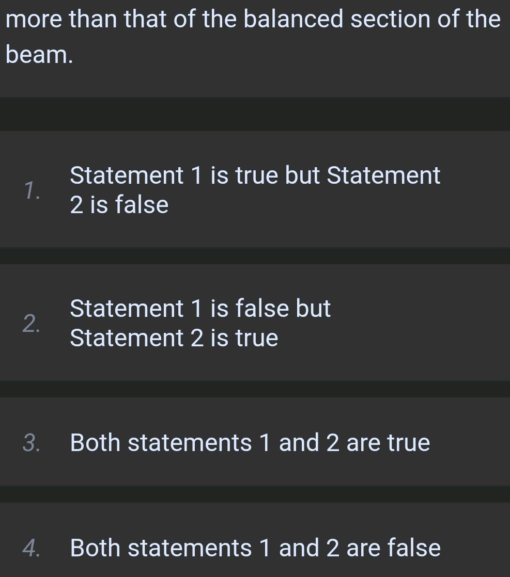This screenshot has height=577, width=510.
Task: Click the number label '4.' beside the fourth option
Action: coord(31,548)
